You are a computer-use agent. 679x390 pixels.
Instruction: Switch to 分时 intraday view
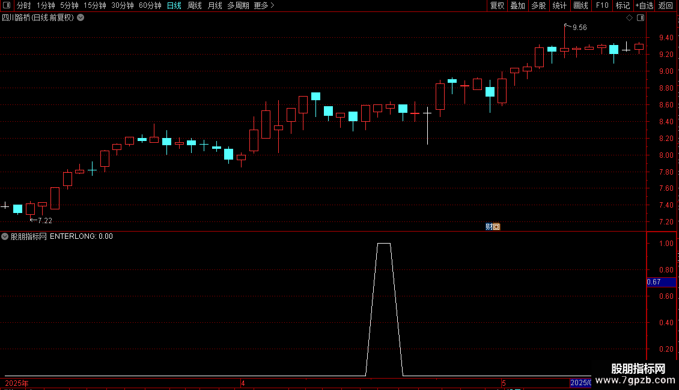pos(24,5)
